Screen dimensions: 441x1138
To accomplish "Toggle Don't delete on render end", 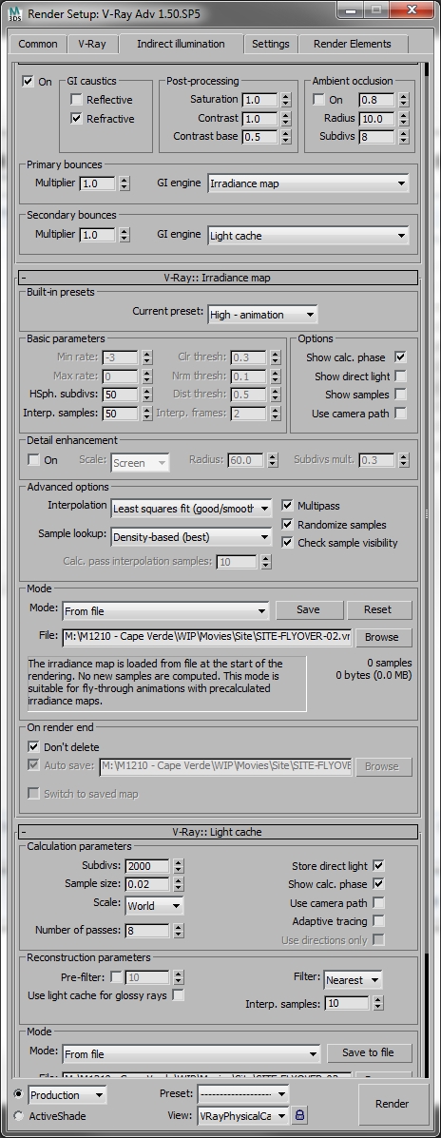I will click(x=33, y=746).
